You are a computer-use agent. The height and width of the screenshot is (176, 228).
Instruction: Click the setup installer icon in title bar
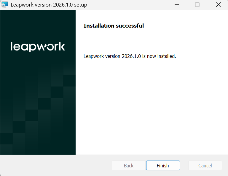4,5
